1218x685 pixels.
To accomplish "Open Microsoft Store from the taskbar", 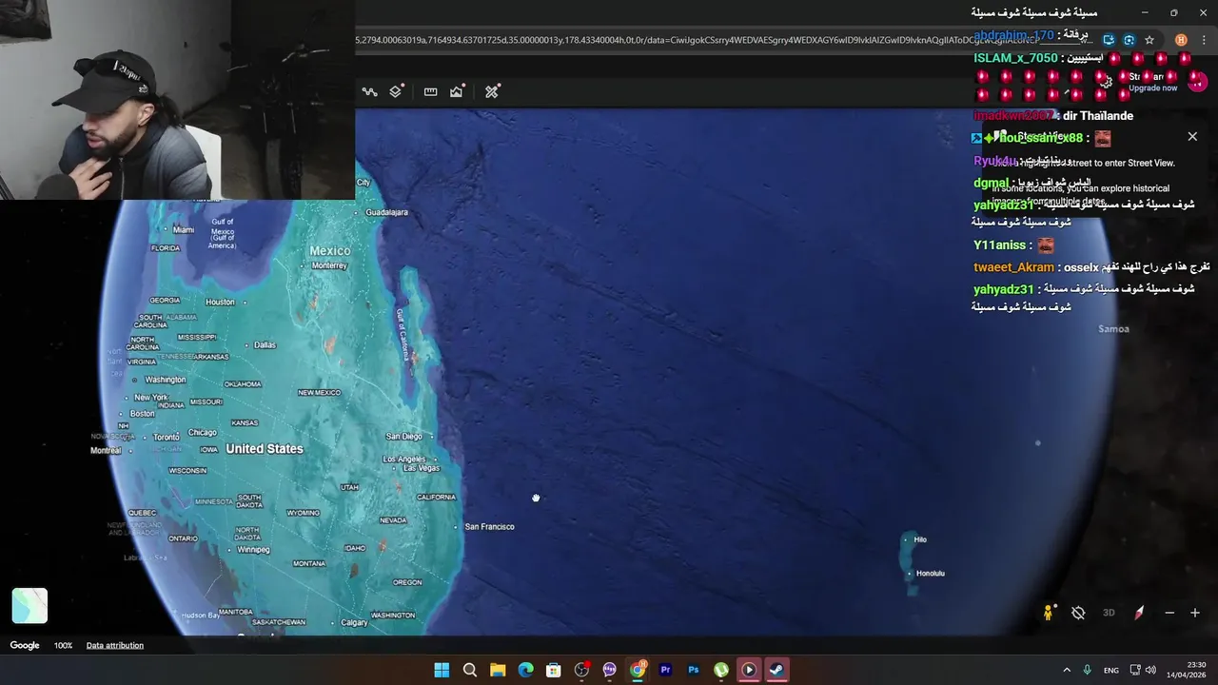I will (553, 670).
